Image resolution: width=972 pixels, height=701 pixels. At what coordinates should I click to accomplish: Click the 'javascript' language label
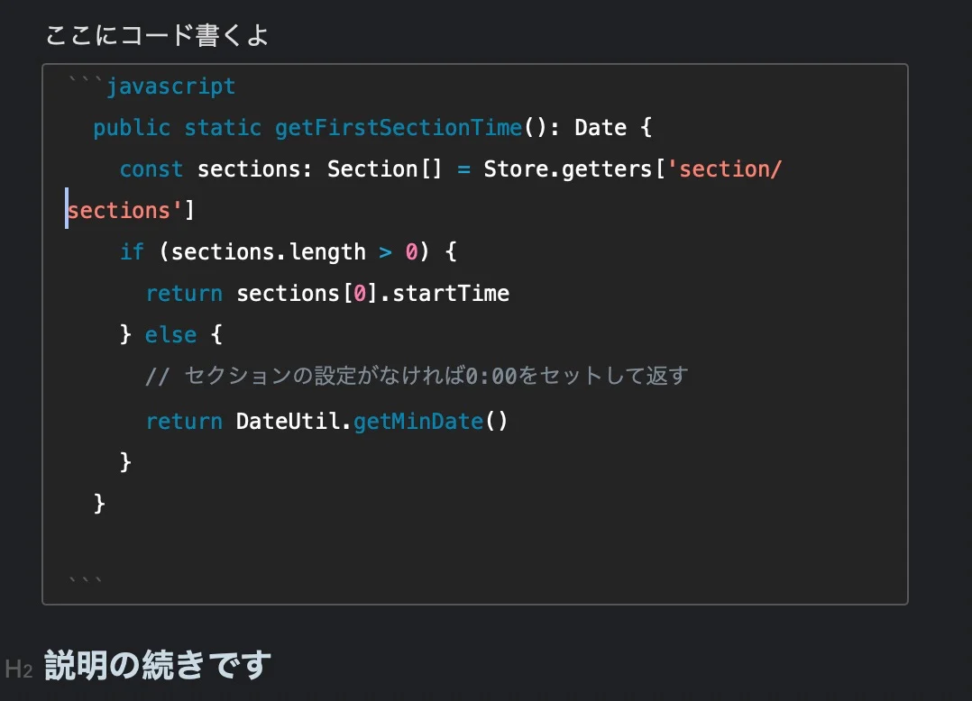tap(171, 86)
